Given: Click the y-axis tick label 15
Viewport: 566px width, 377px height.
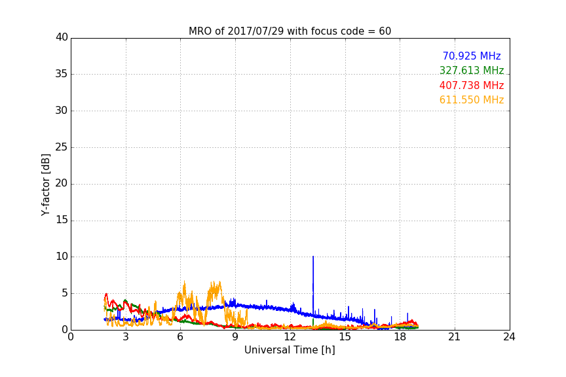Looking at the screenshot, I should [x=62, y=220].
